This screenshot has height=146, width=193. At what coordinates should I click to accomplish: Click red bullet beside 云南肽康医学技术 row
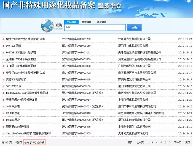pyautogui.click(x=3, y=73)
